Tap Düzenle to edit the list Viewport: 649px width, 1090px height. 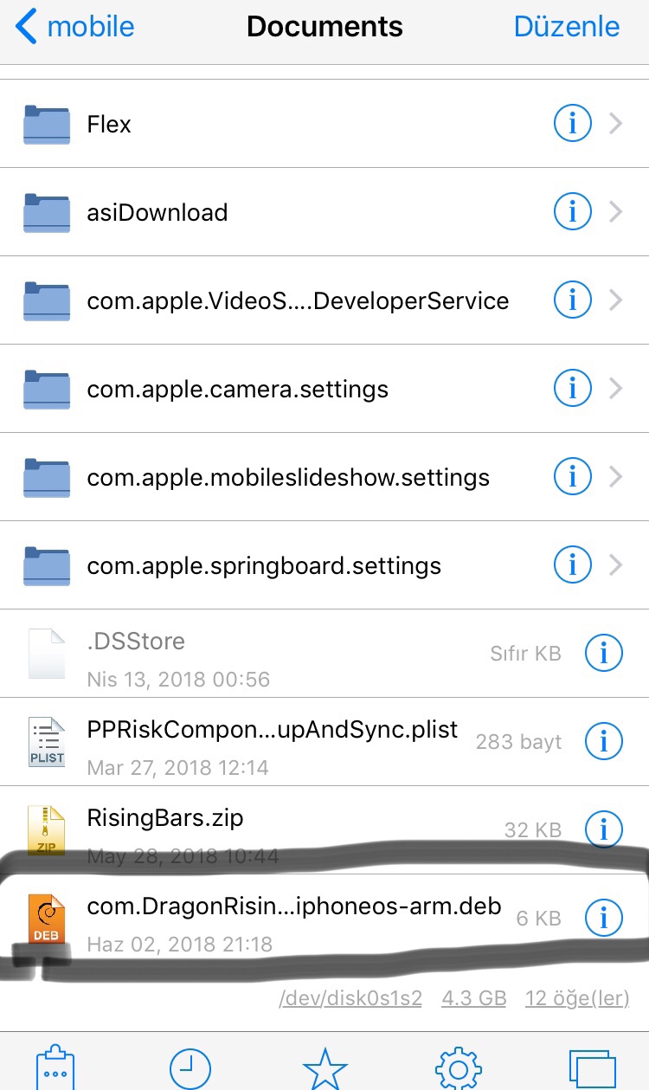[x=566, y=27]
